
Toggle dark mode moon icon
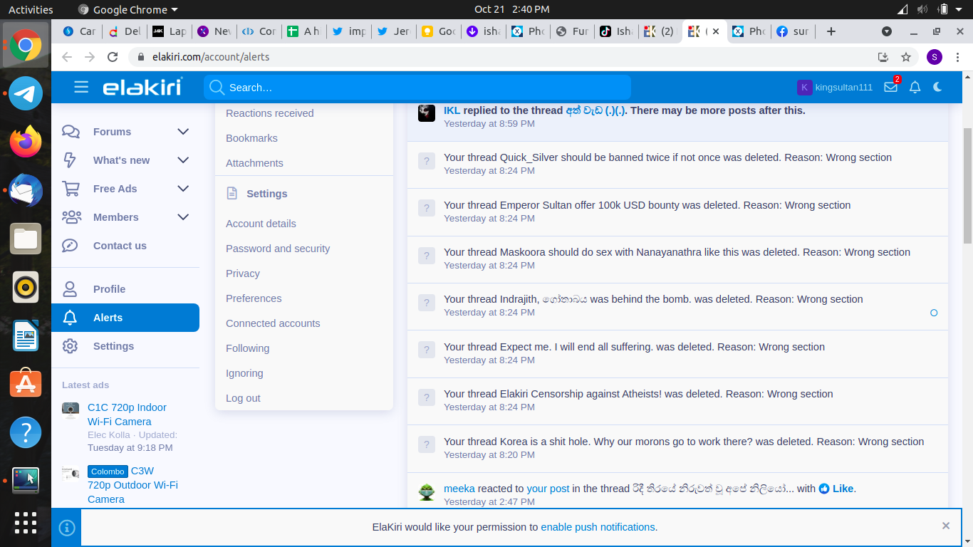tap(937, 87)
